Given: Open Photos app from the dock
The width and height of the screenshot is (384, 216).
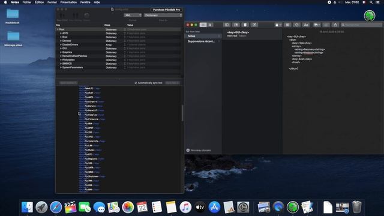Looking at the screenshot, I should [128, 207].
